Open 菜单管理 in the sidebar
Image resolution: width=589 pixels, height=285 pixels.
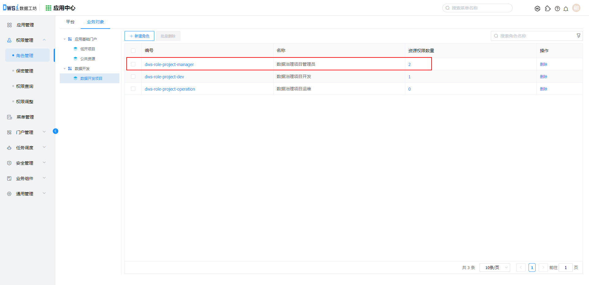coord(25,117)
